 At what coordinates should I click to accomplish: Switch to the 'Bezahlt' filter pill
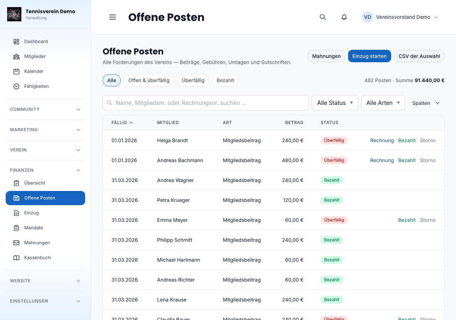pos(225,80)
